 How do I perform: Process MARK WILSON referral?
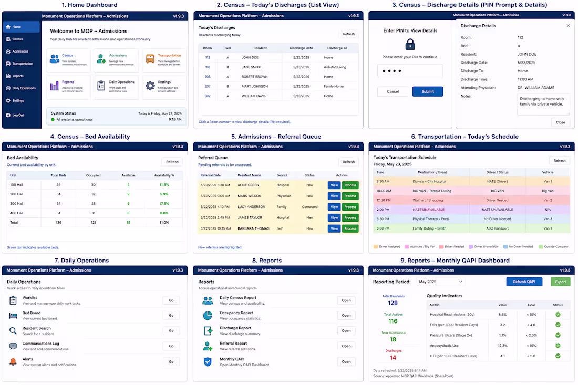(x=350, y=196)
